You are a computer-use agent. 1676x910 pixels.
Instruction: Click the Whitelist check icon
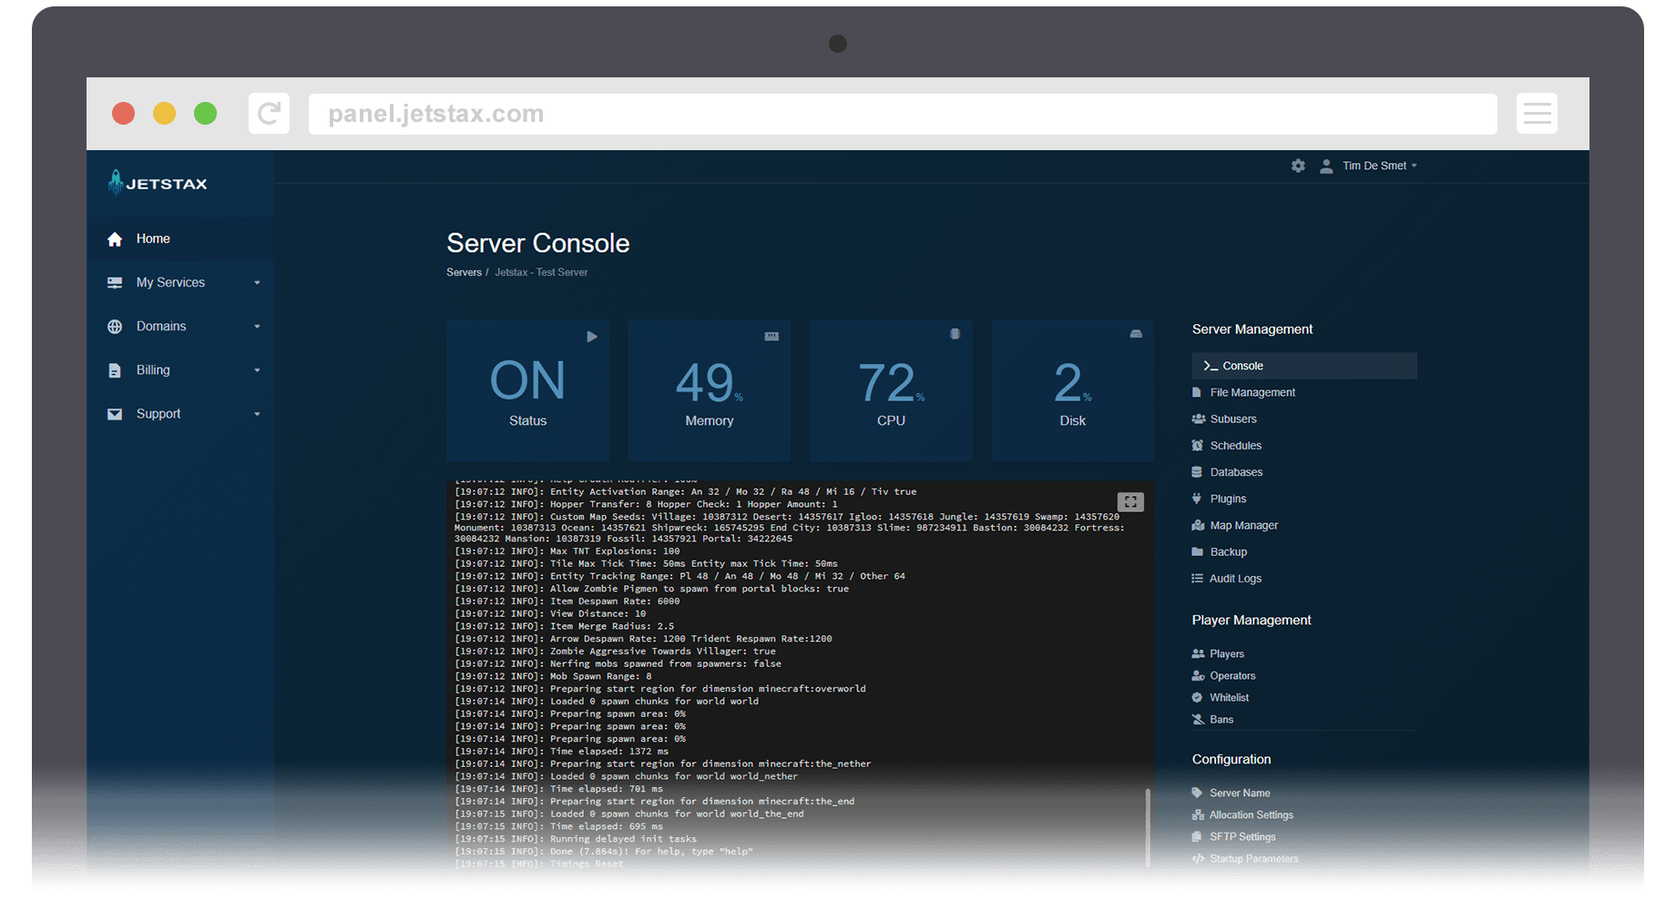click(1197, 697)
